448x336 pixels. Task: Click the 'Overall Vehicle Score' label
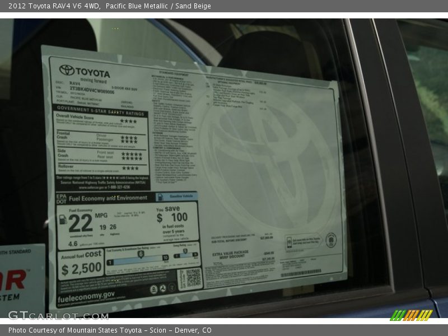[75, 116]
